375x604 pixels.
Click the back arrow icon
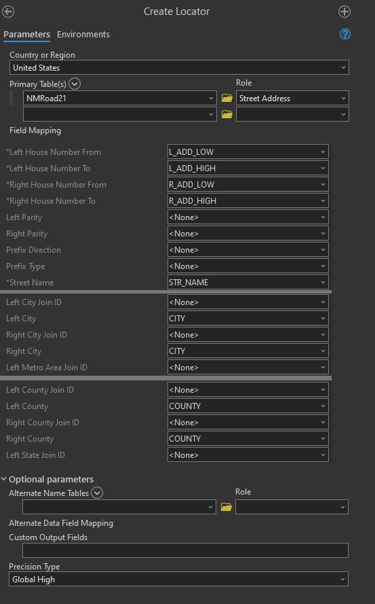click(x=8, y=12)
